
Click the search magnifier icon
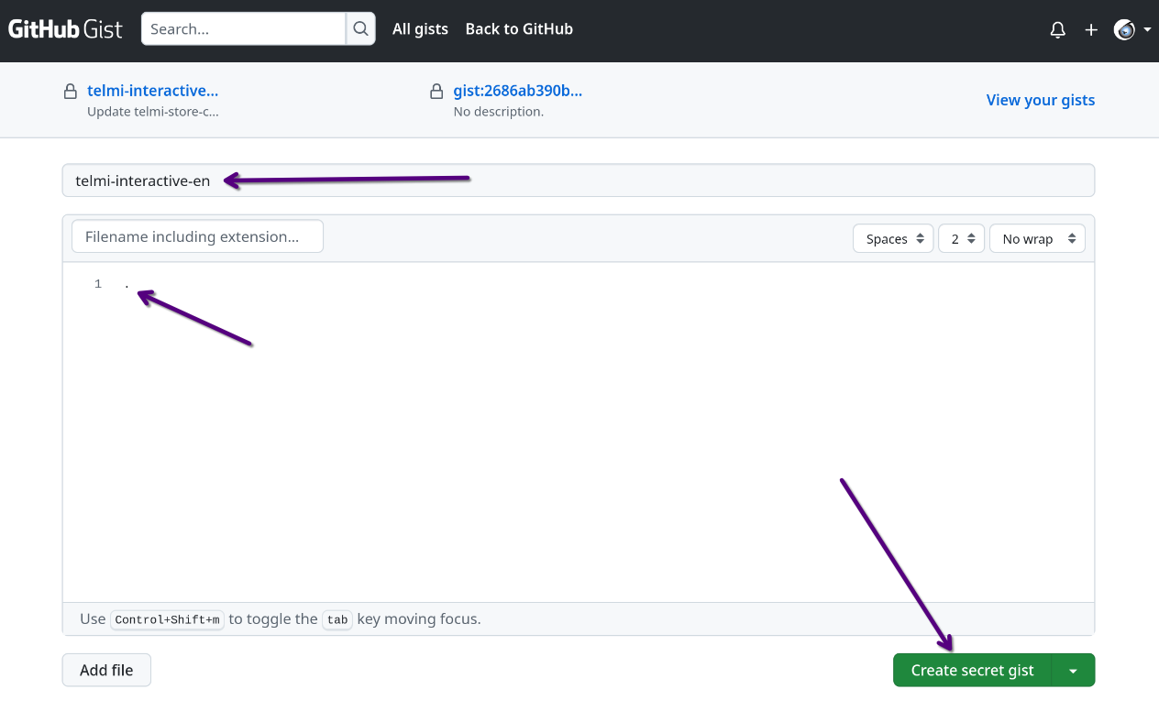pyautogui.click(x=361, y=29)
